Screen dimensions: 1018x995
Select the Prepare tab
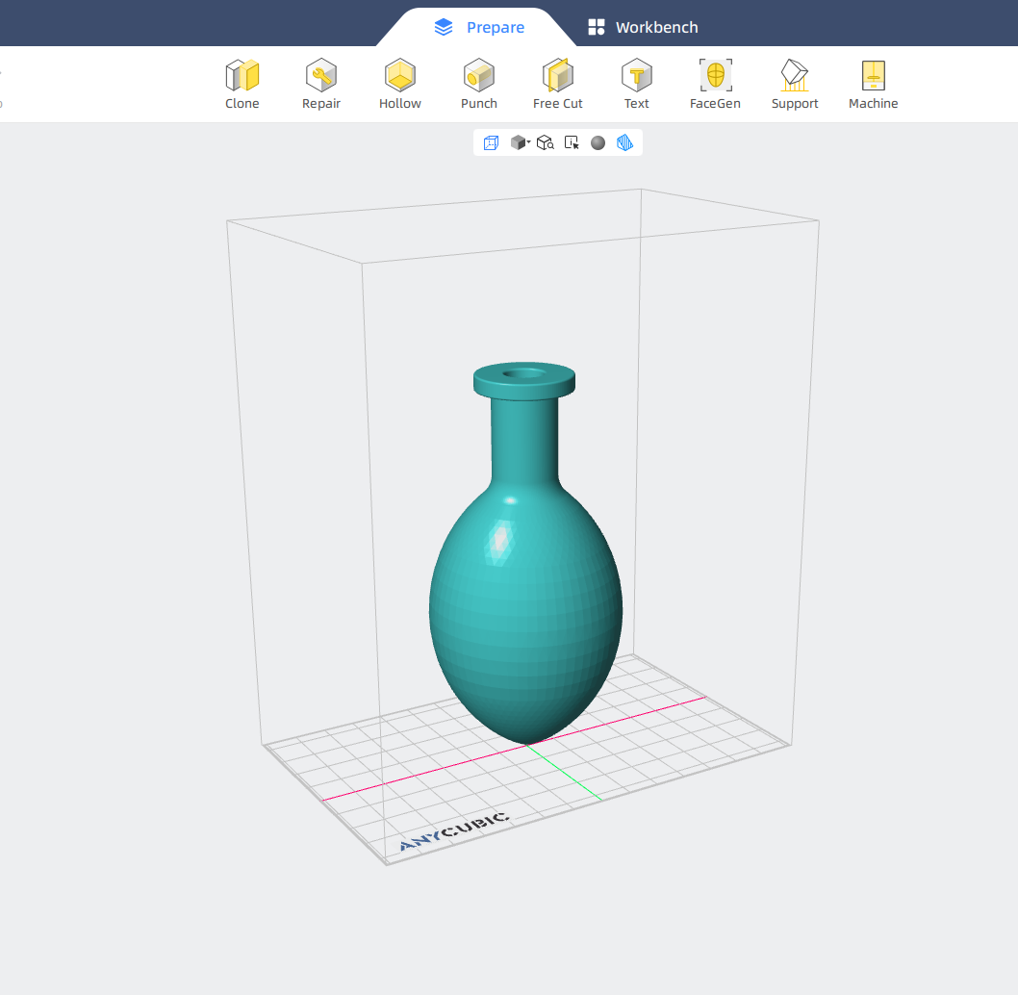[479, 27]
